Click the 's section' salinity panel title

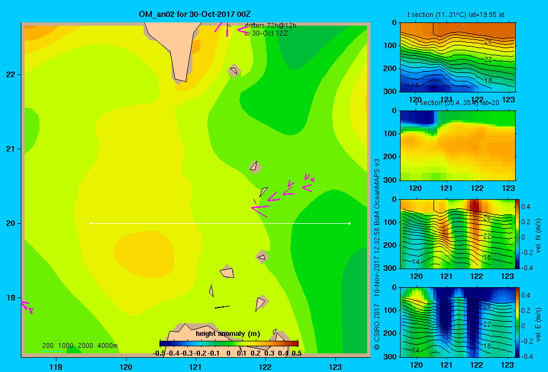point(457,103)
